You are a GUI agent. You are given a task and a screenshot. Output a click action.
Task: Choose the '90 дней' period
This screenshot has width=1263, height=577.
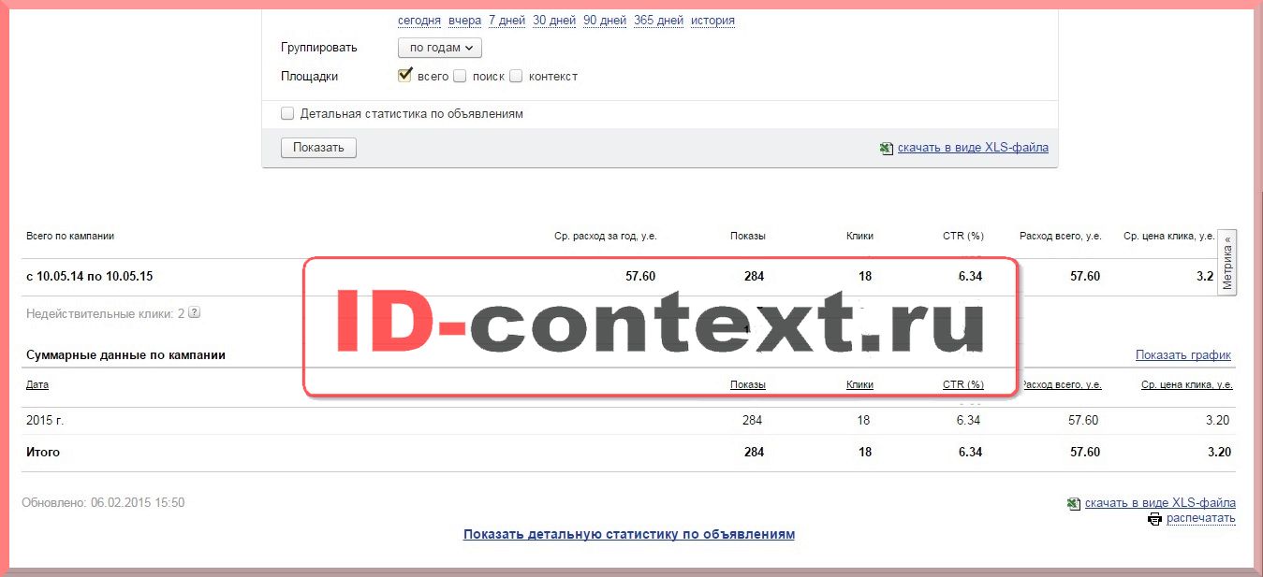point(604,21)
